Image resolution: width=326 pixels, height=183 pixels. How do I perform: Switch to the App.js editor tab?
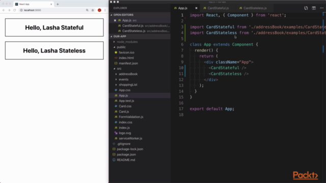coord(183,8)
